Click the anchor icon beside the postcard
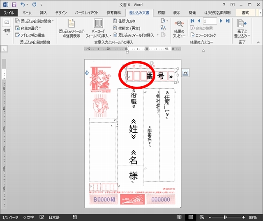This screenshot has width=263, height=221. [x=87, y=73]
